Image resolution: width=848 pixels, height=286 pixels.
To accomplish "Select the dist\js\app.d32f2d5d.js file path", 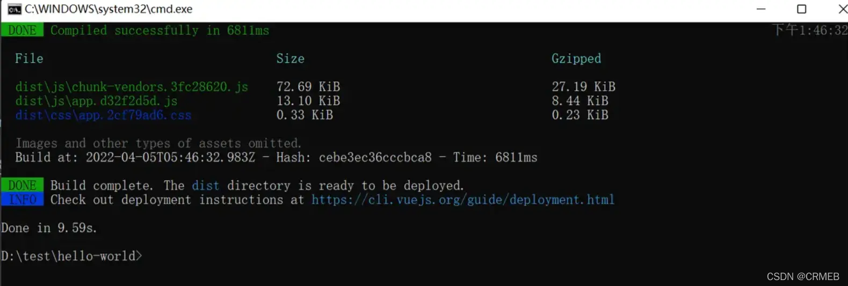I will 96,101.
